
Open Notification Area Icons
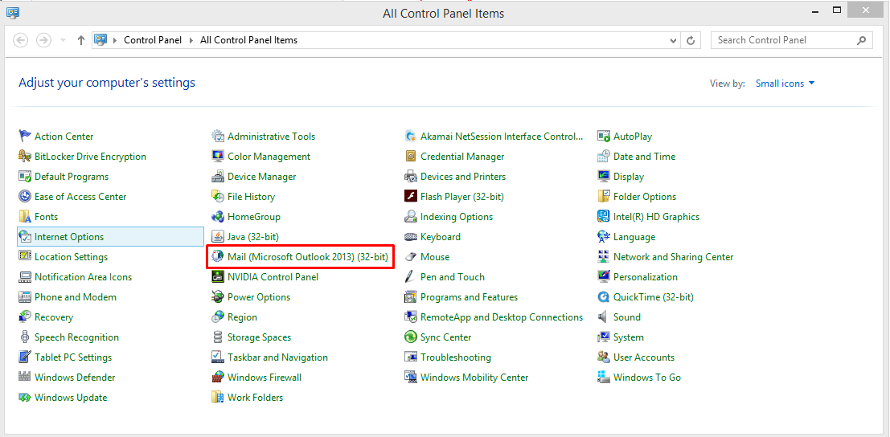pos(83,277)
